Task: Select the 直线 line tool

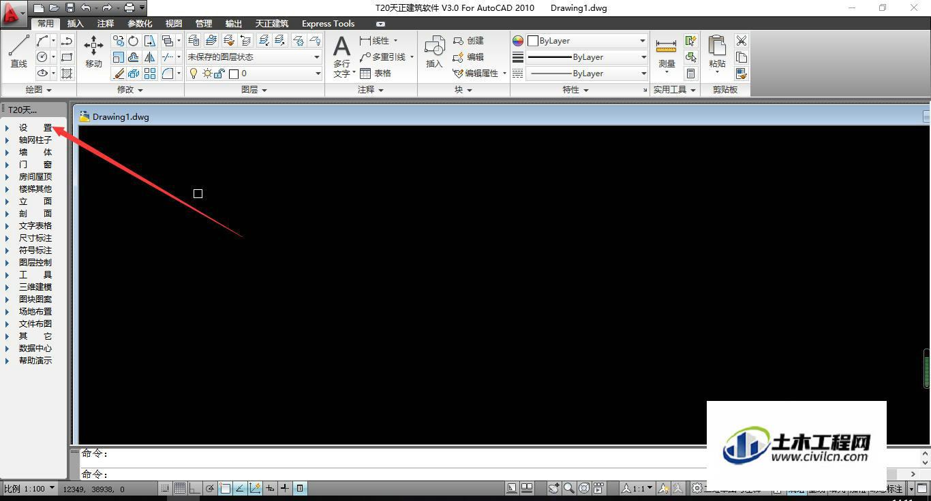Action: coord(18,52)
